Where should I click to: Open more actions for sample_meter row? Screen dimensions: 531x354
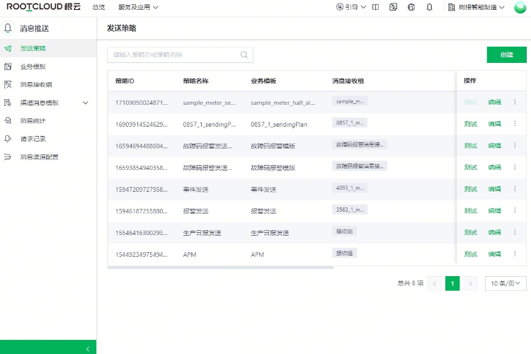click(515, 102)
